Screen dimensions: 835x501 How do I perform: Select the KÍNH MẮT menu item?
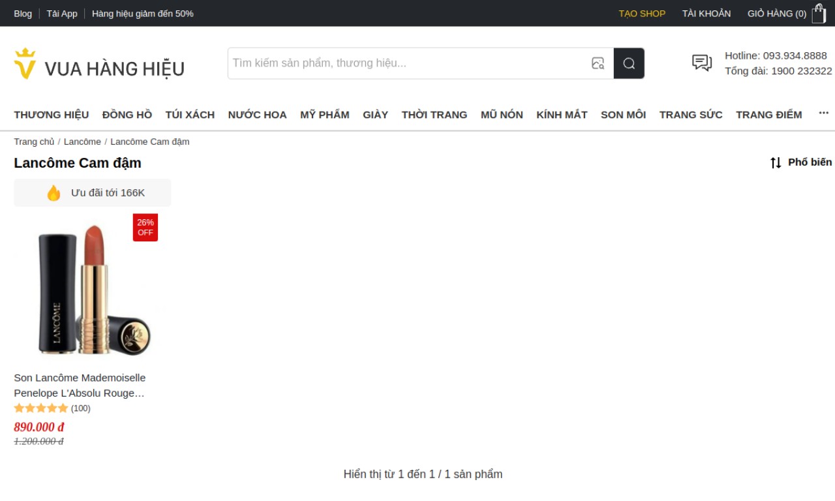click(x=562, y=115)
